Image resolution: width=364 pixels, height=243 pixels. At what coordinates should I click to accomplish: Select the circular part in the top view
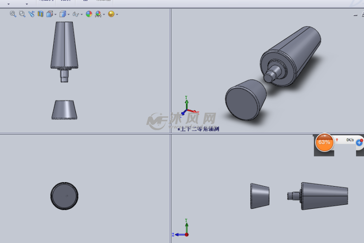pyautogui.click(x=64, y=195)
